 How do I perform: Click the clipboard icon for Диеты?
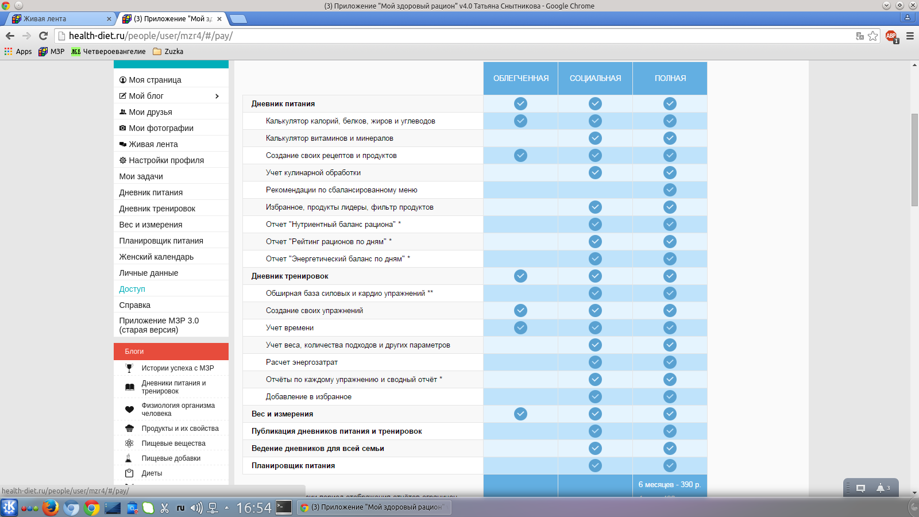pyautogui.click(x=129, y=473)
